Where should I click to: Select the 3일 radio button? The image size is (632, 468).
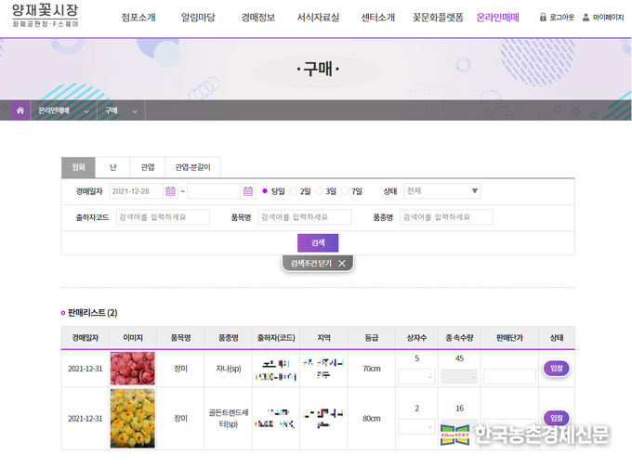tap(319, 191)
